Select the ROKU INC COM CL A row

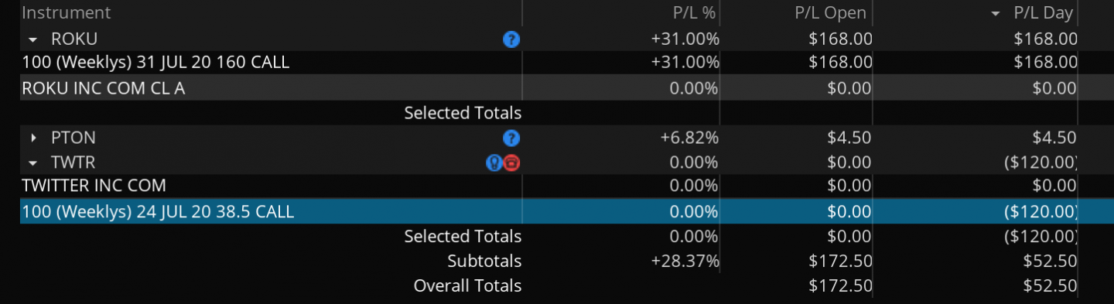pos(549,88)
